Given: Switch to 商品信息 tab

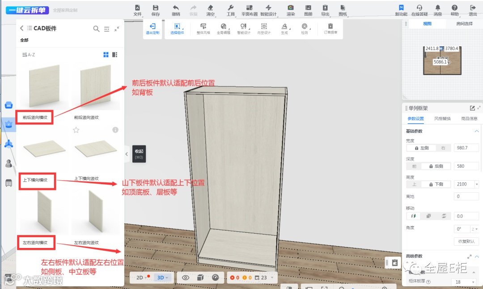Looking at the screenshot, I should 469,119.
